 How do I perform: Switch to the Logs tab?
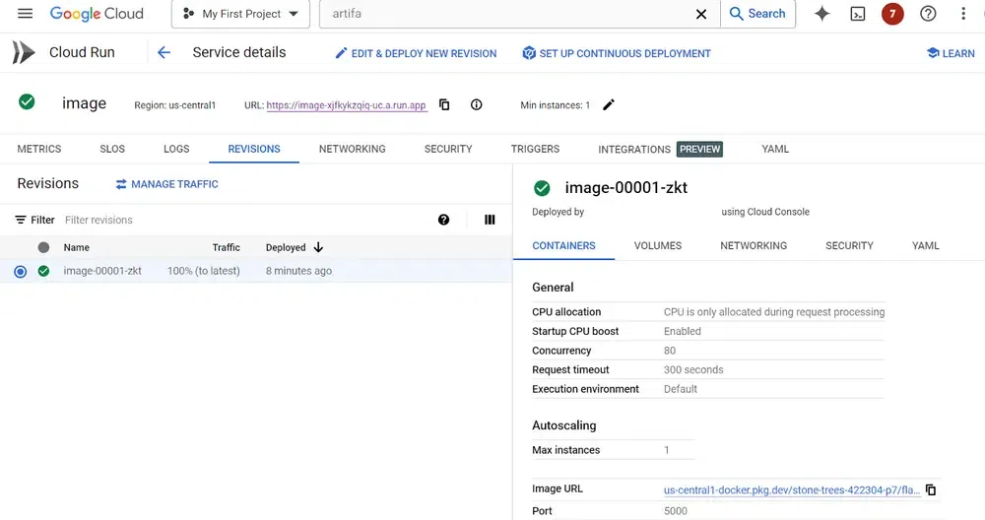[x=176, y=149]
